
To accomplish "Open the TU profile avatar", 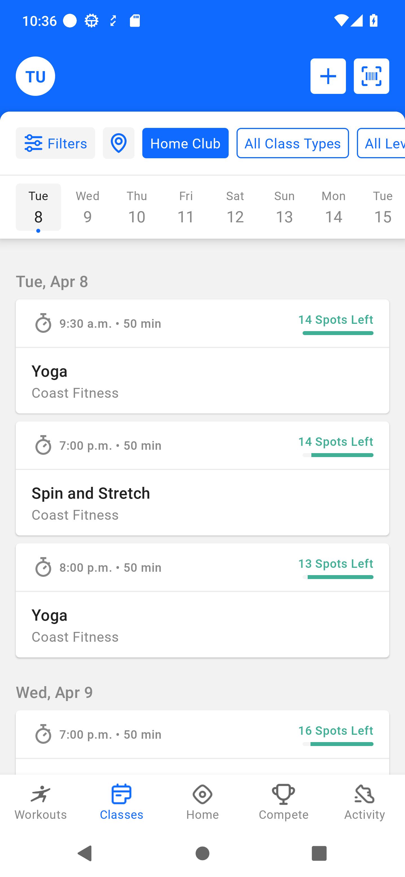I will [x=35, y=76].
